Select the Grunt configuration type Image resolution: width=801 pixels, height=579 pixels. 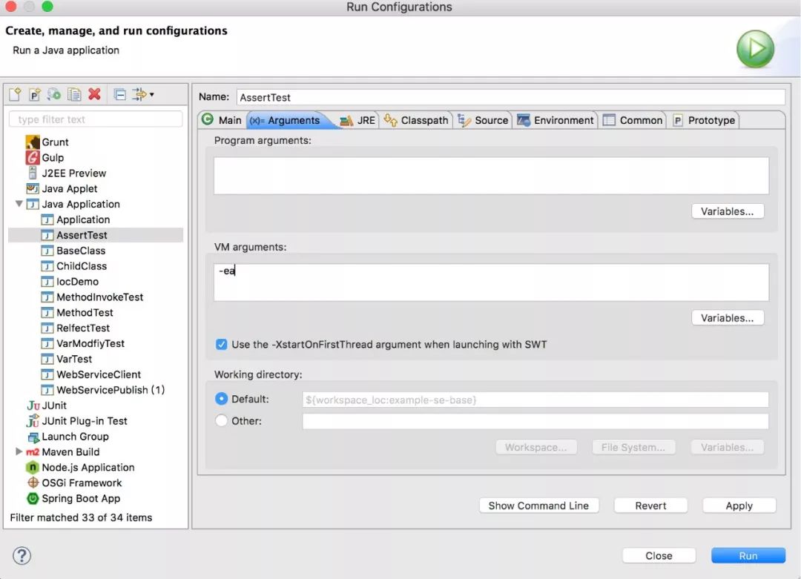[x=47, y=142]
